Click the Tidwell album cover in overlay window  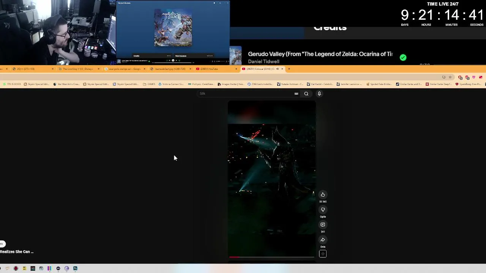173,28
